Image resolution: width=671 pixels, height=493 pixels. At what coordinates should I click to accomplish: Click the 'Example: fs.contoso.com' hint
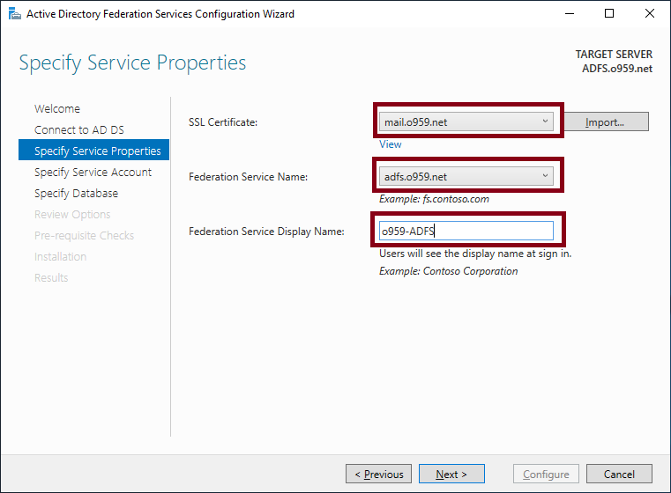pos(434,199)
